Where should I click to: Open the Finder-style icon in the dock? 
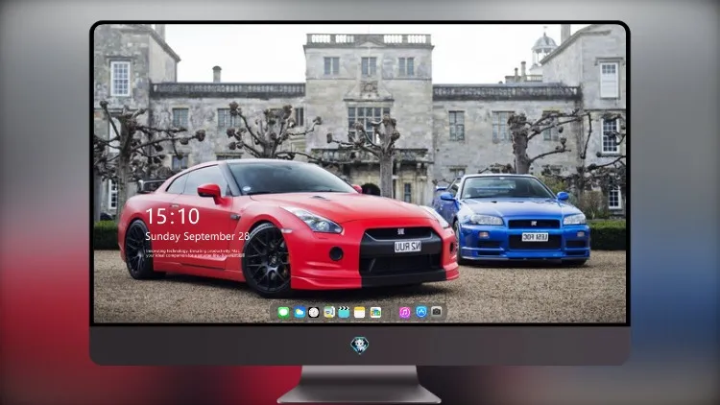329,313
